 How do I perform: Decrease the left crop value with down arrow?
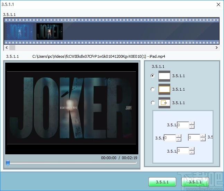pos(179,139)
